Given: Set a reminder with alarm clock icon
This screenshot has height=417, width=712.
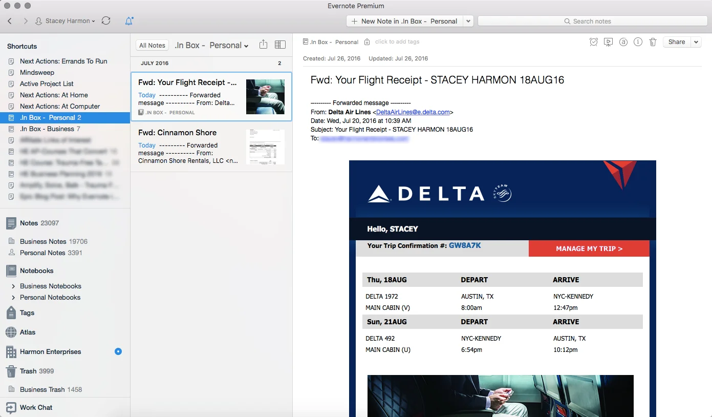Looking at the screenshot, I should tap(594, 42).
